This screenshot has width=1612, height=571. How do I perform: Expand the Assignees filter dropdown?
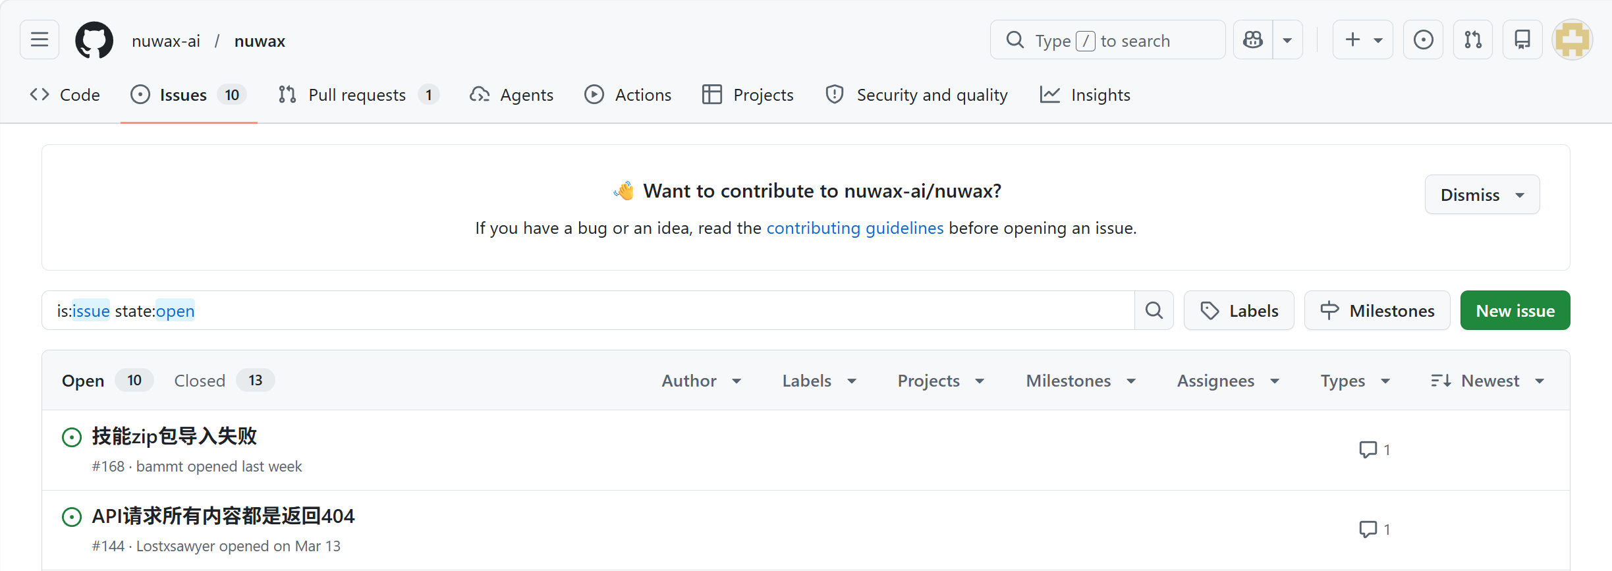[1229, 381]
